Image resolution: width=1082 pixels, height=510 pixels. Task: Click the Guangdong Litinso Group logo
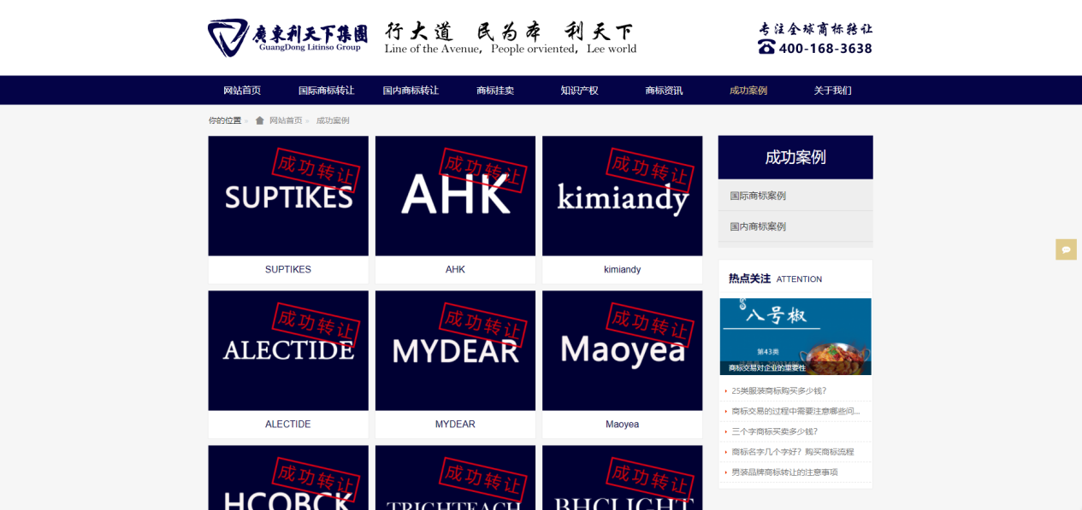[x=287, y=38]
